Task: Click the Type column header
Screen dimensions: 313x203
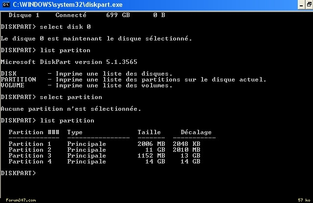Action: point(75,132)
